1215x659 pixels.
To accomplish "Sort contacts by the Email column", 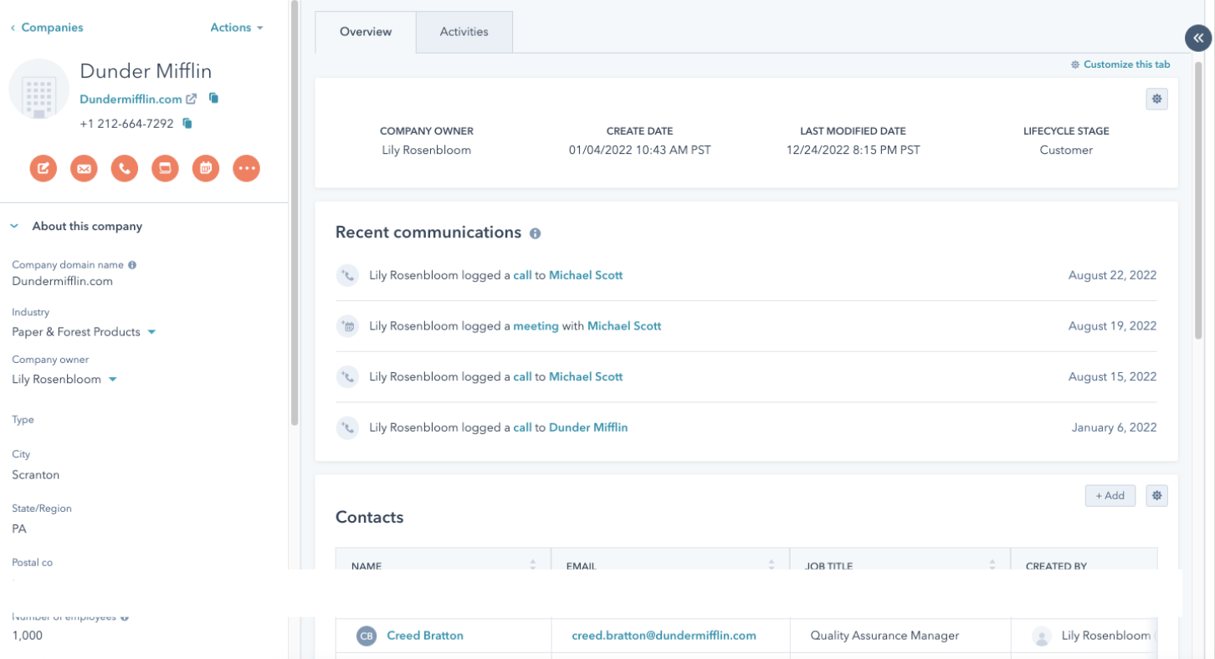I will point(772,565).
